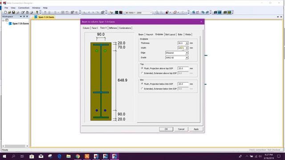Open the endplate Width dropdown
Viewport: 285px width, 160px height.
[x=187, y=48]
